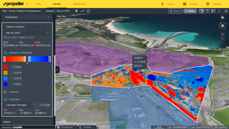Reset map to home view
The width and height of the screenshot is (229, 129).
point(222,17)
